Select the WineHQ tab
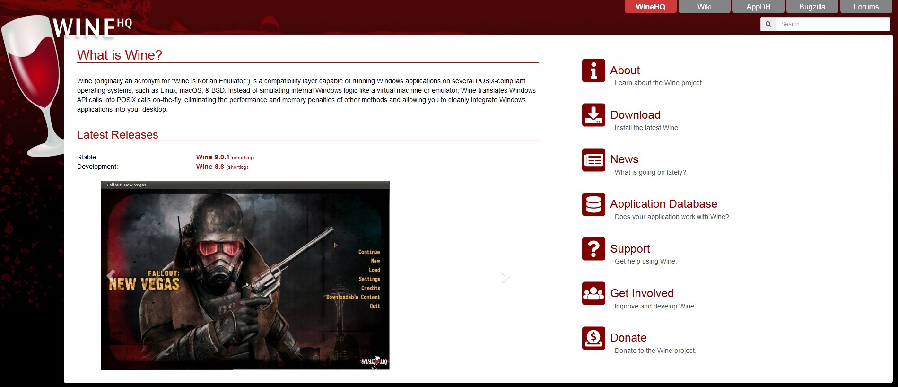The image size is (898, 387). [x=650, y=7]
